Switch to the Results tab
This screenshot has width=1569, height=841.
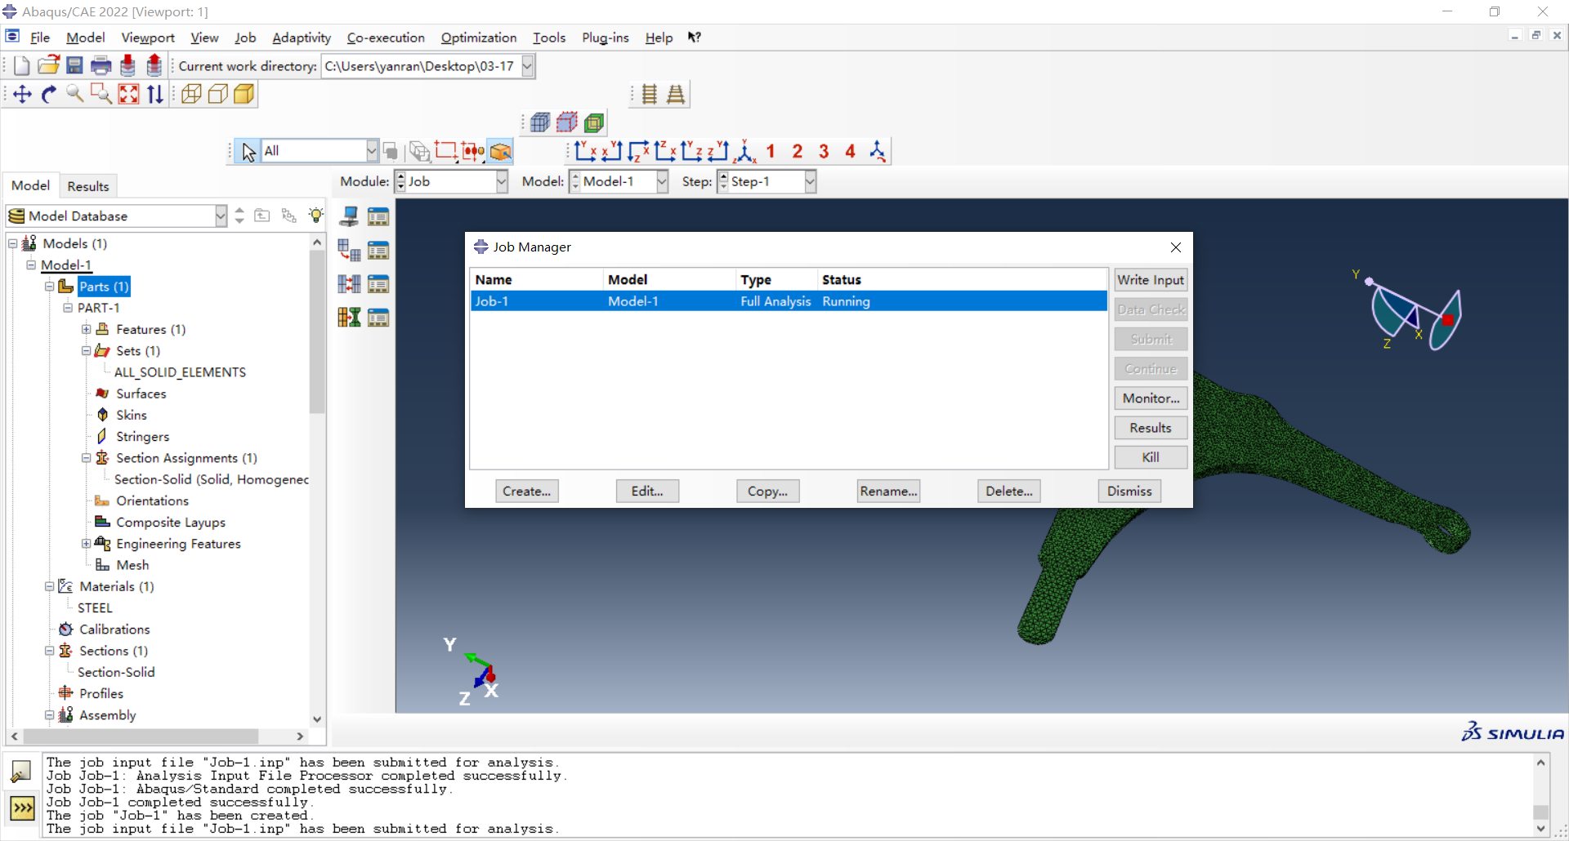tap(88, 186)
